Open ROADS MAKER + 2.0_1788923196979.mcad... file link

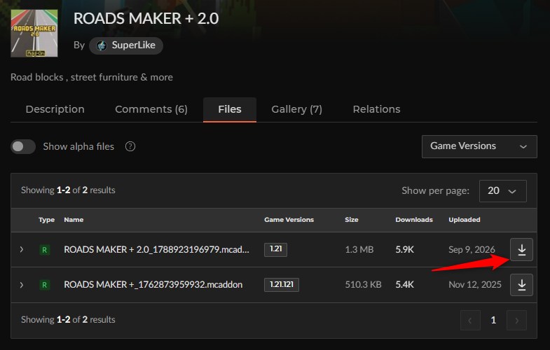click(x=156, y=249)
